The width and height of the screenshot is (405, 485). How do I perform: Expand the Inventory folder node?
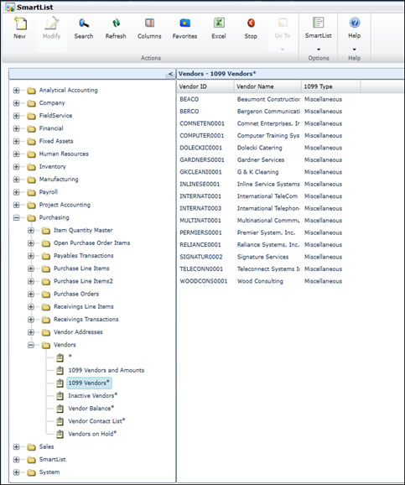17,167
